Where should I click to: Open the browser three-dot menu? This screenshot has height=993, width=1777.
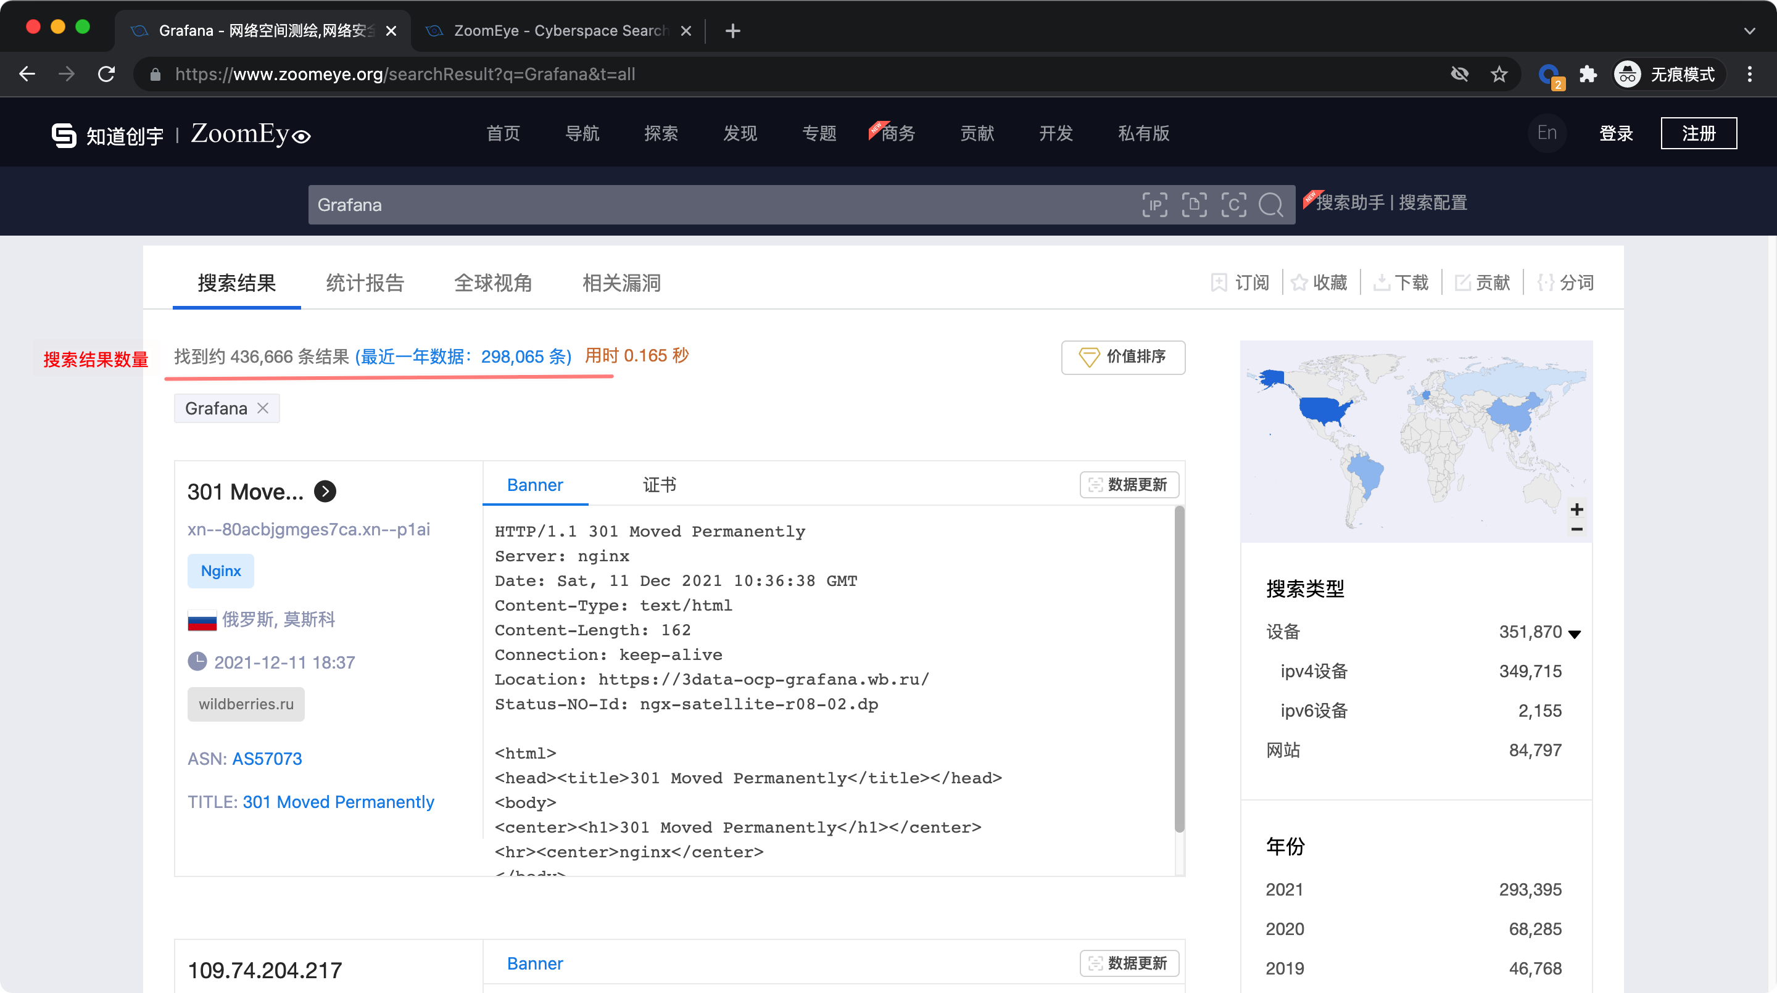1749,74
